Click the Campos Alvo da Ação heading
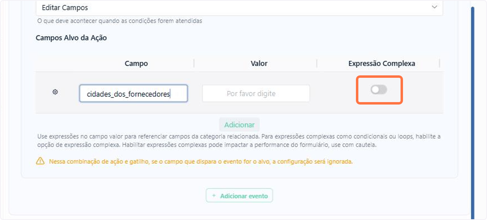487x220 pixels. (71, 38)
